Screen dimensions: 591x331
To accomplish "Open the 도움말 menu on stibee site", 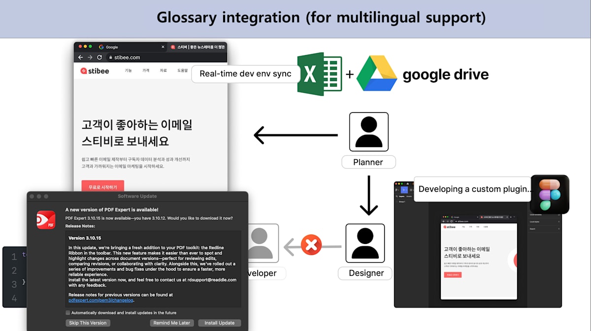I will [183, 71].
